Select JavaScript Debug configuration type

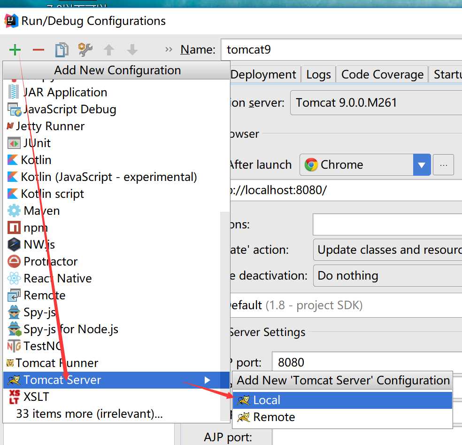[x=116, y=109]
